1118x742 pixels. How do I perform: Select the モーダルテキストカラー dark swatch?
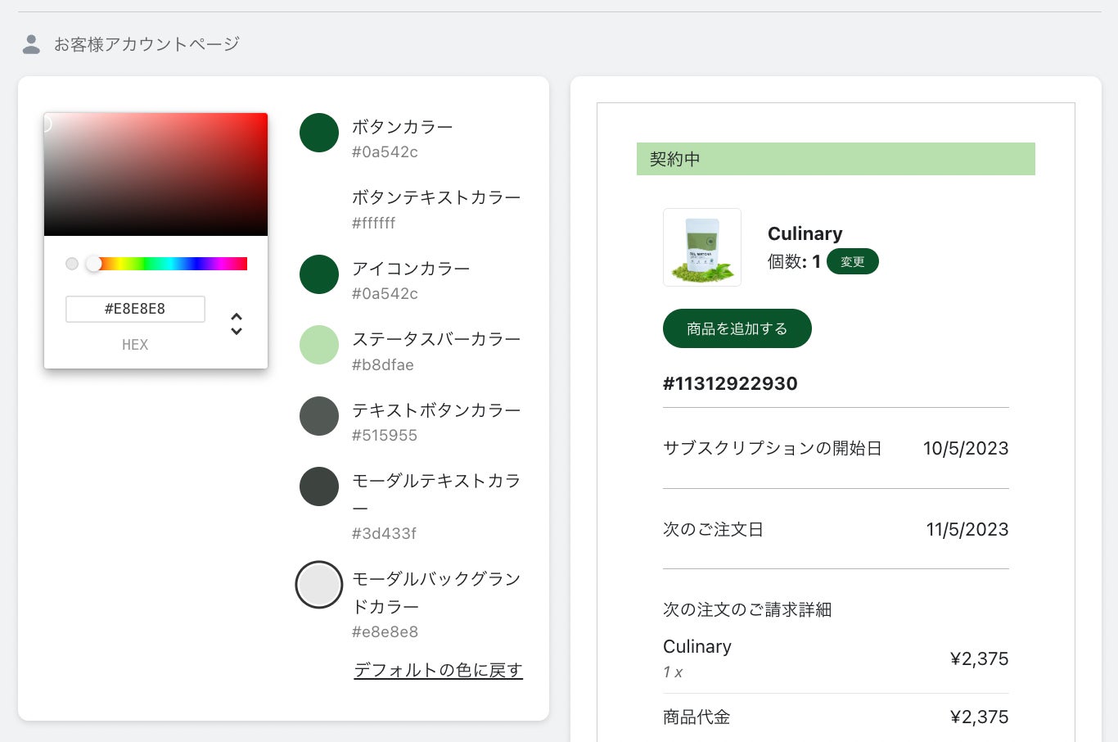pyautogui.click(x=319, y=486)
